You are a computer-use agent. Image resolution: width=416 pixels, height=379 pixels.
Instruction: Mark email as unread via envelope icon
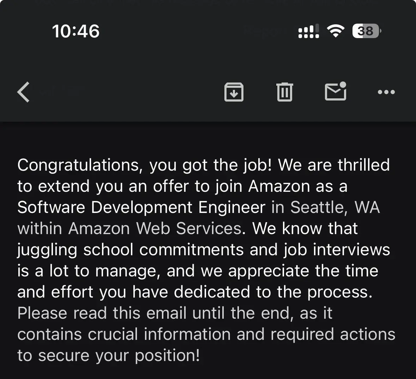[335, 91]
